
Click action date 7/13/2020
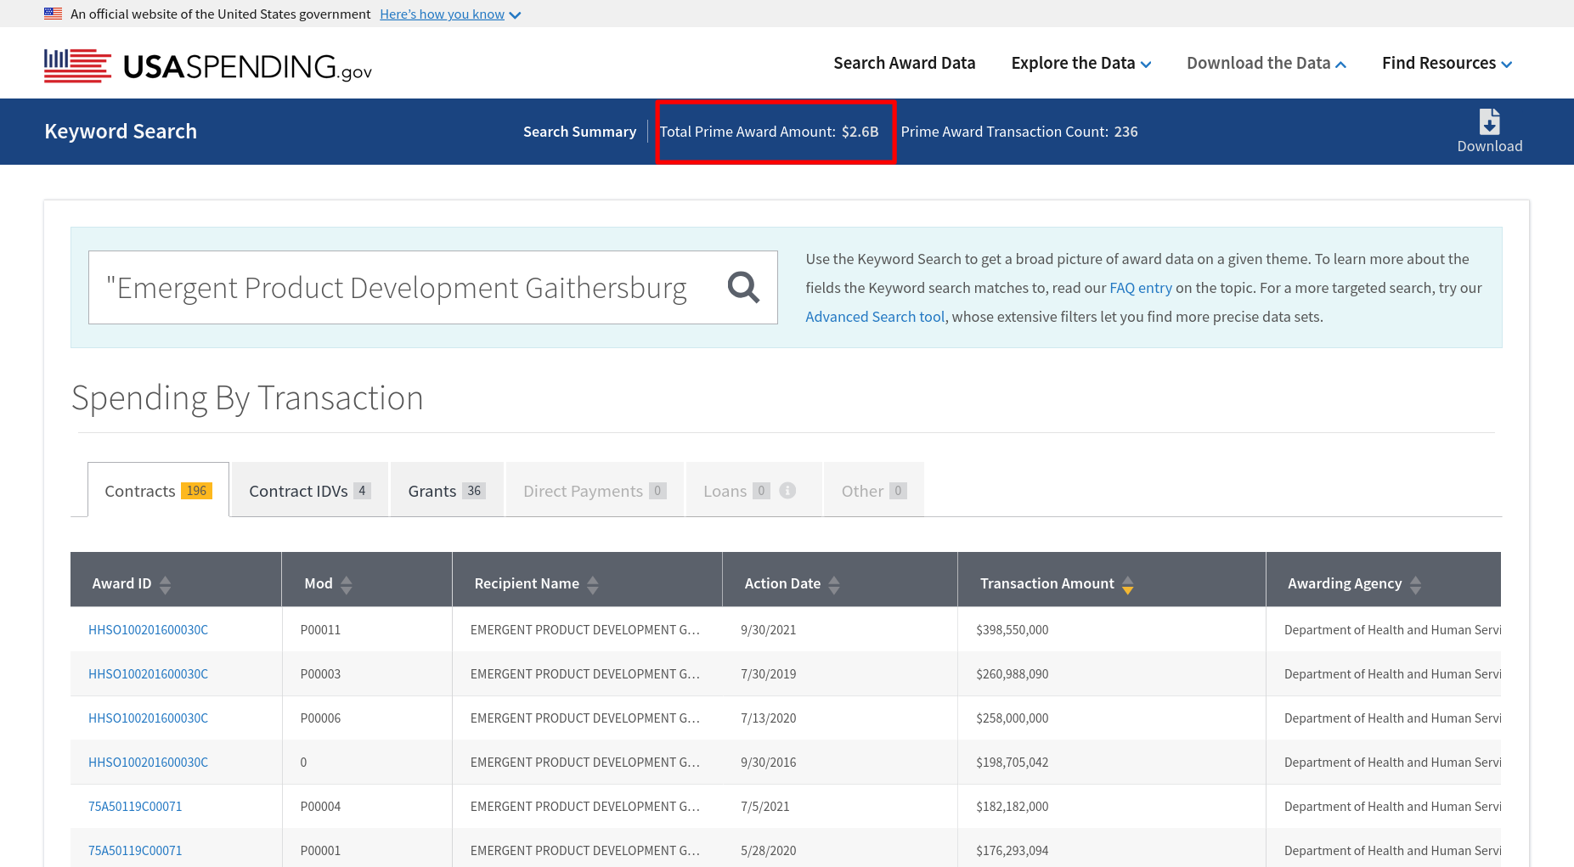pyautogui.click(x=768, y=718)
